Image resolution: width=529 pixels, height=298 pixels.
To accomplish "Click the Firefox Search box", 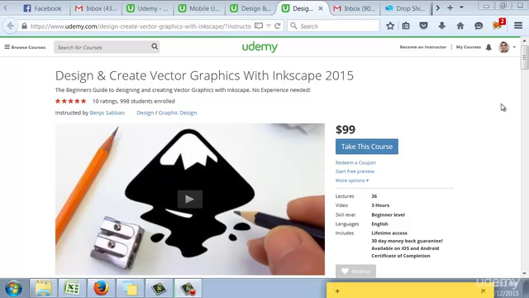I will pyautogui.click(x=333, y=26).
